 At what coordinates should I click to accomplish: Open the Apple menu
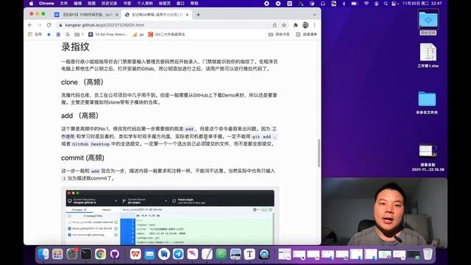(31, 3)
